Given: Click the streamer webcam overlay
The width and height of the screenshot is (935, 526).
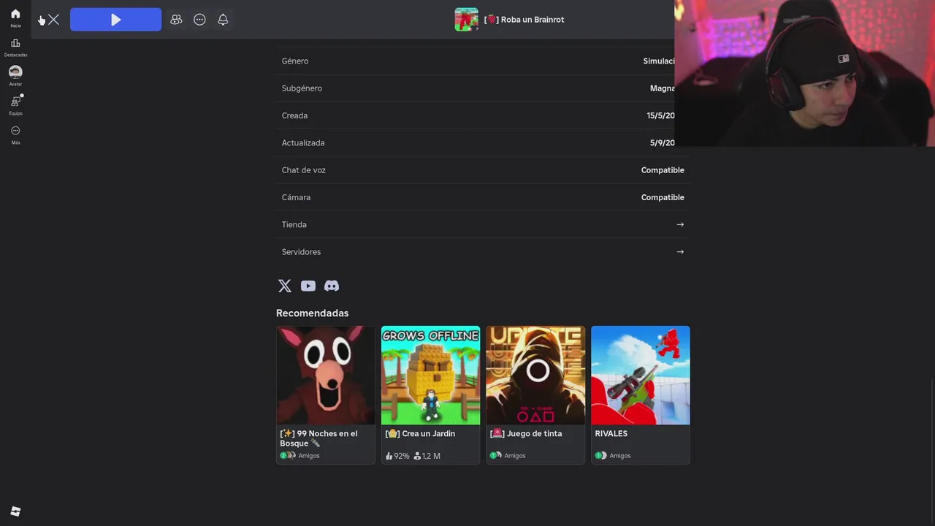Looking at the screenshot, I should (x=804, y=73).
